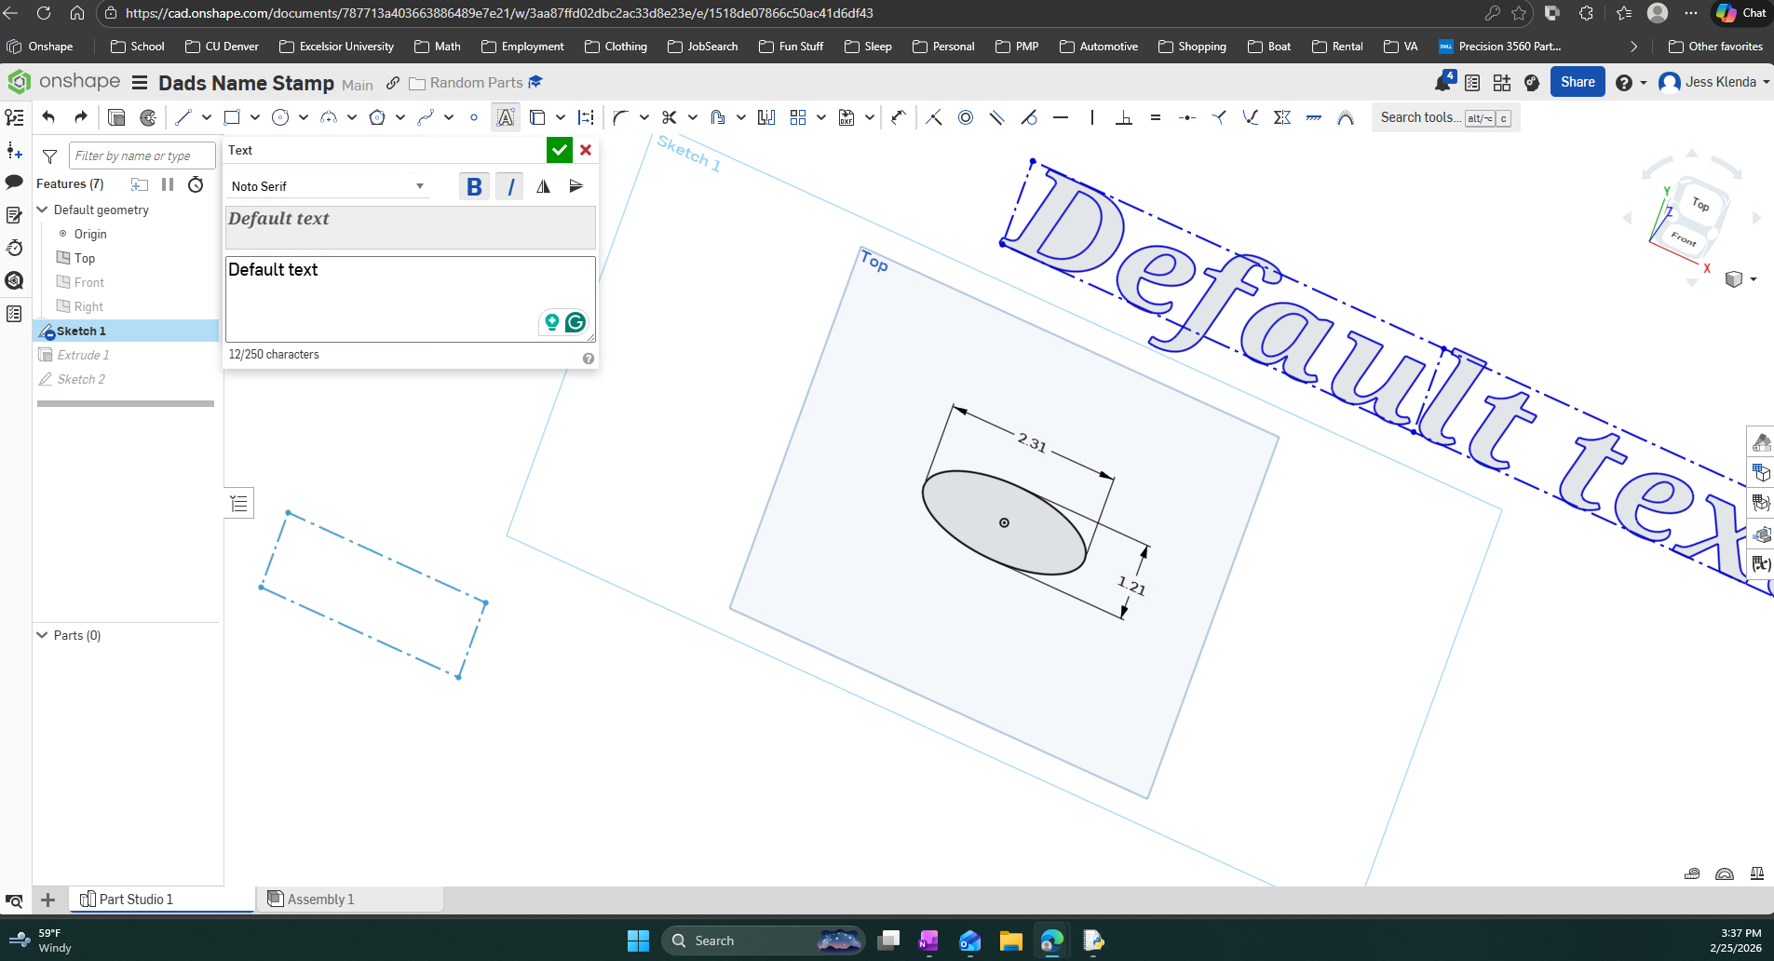The width and height of the screenshot is (1774, 961).
Task: Click the blue Share button
Action: pyautogui.click(x=1577, y=82)
